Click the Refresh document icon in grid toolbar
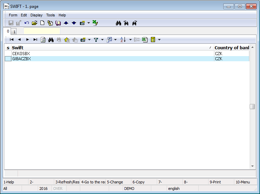Image resolution: width=260 pixels, height=194 pixels. point(43,40)
